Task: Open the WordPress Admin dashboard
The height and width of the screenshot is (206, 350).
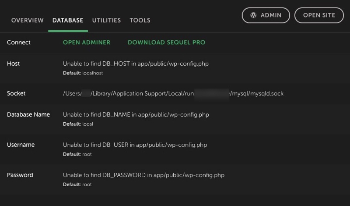Action: point(266,15)
